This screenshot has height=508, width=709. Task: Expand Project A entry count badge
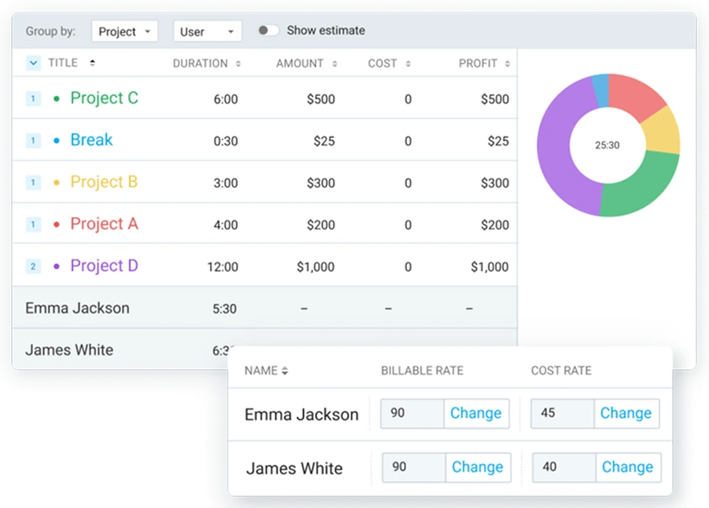click(33, 224)
